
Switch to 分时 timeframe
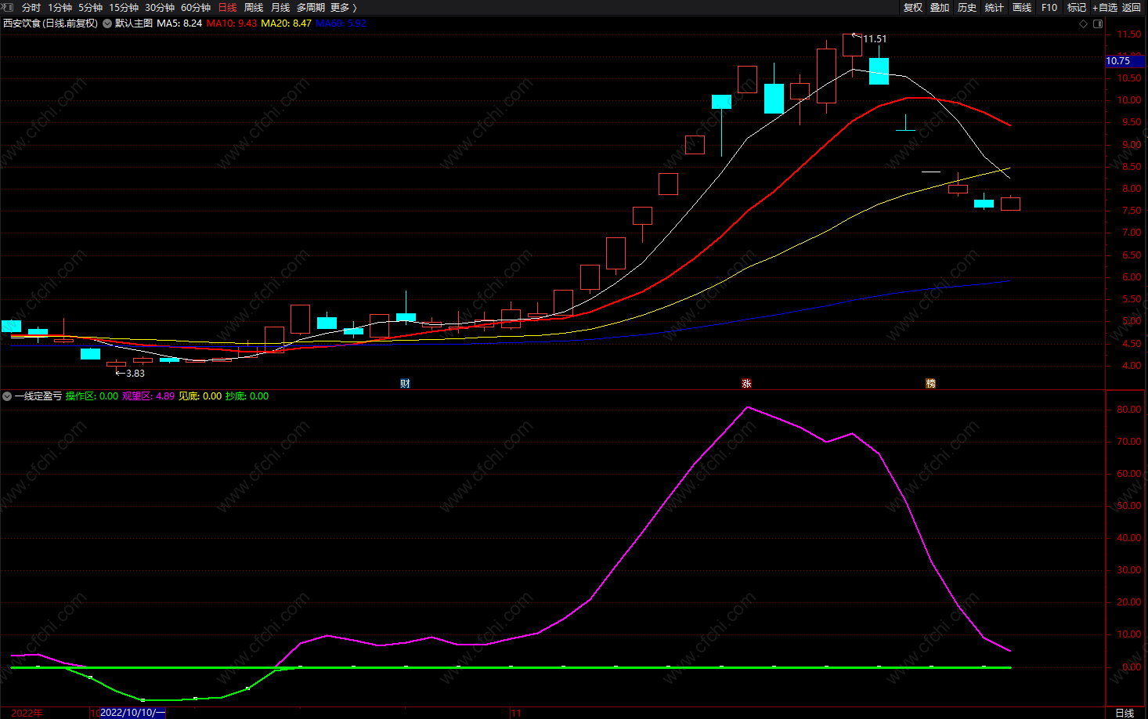point(31,7)
